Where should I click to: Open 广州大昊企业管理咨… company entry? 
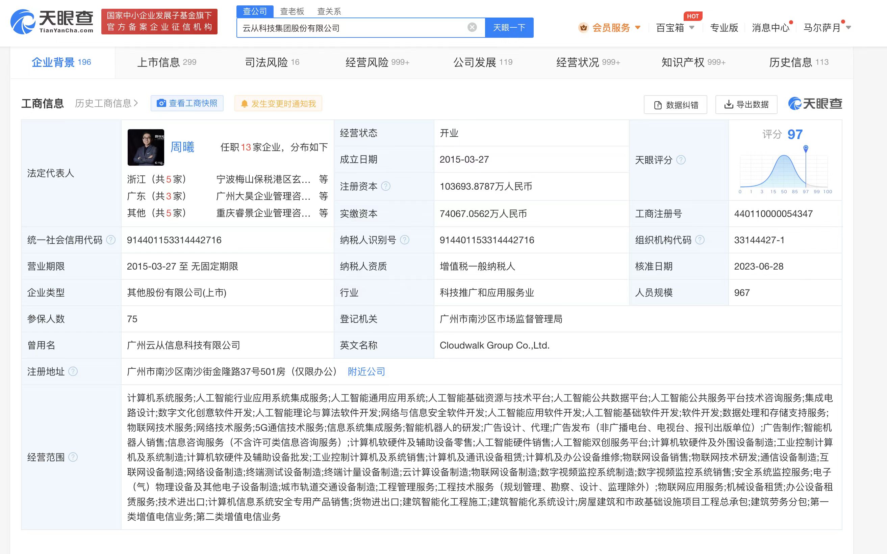[263, 196]
